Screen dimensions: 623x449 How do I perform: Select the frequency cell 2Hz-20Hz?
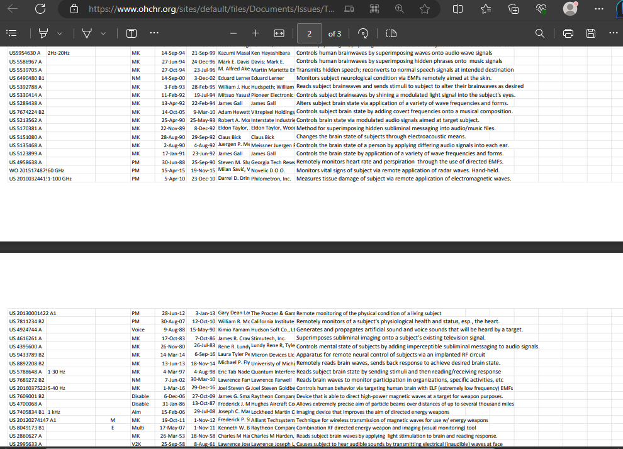59,53
